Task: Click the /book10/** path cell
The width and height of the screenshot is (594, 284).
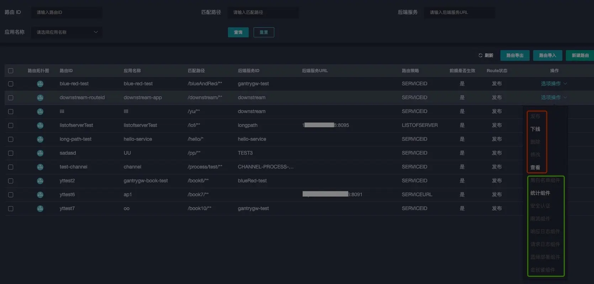Action: [x=200, y=208]
